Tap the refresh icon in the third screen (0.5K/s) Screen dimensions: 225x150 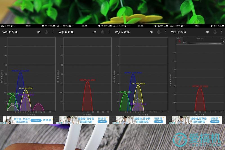[159, 32]
